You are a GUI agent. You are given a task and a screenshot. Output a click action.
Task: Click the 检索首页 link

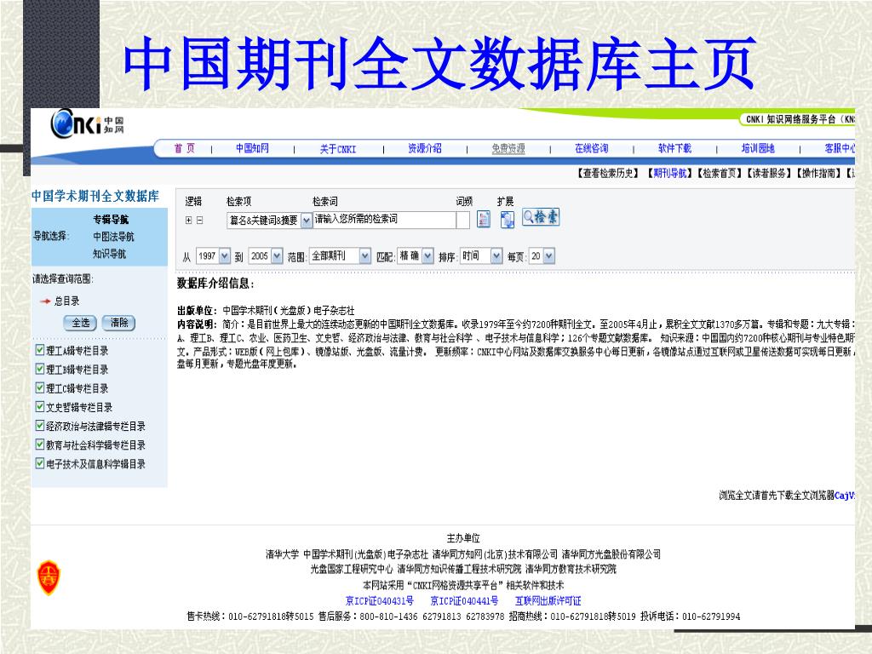tap(720, 174)
